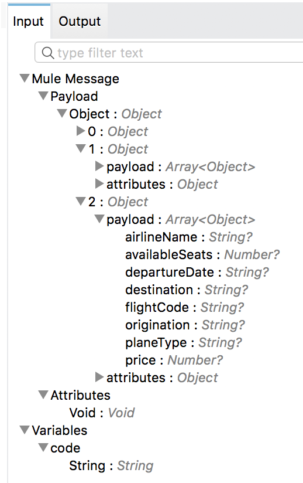This screenshot has width=303, height=483.
Task: Collapse the Attributes node
Action: click(43, 394)
